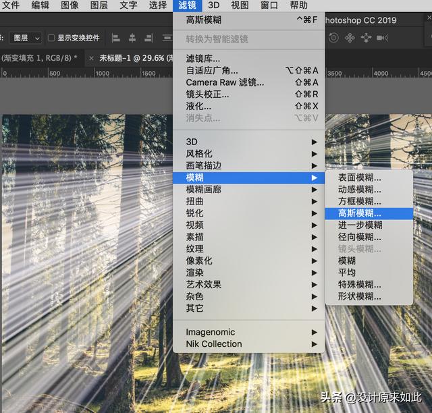Open Camera Raw 滤镜...
Screen dimensions: 432x413
tap(249, 82)
